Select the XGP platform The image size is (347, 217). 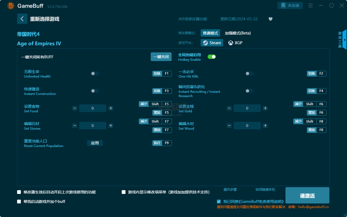click(x=235, y=43)
